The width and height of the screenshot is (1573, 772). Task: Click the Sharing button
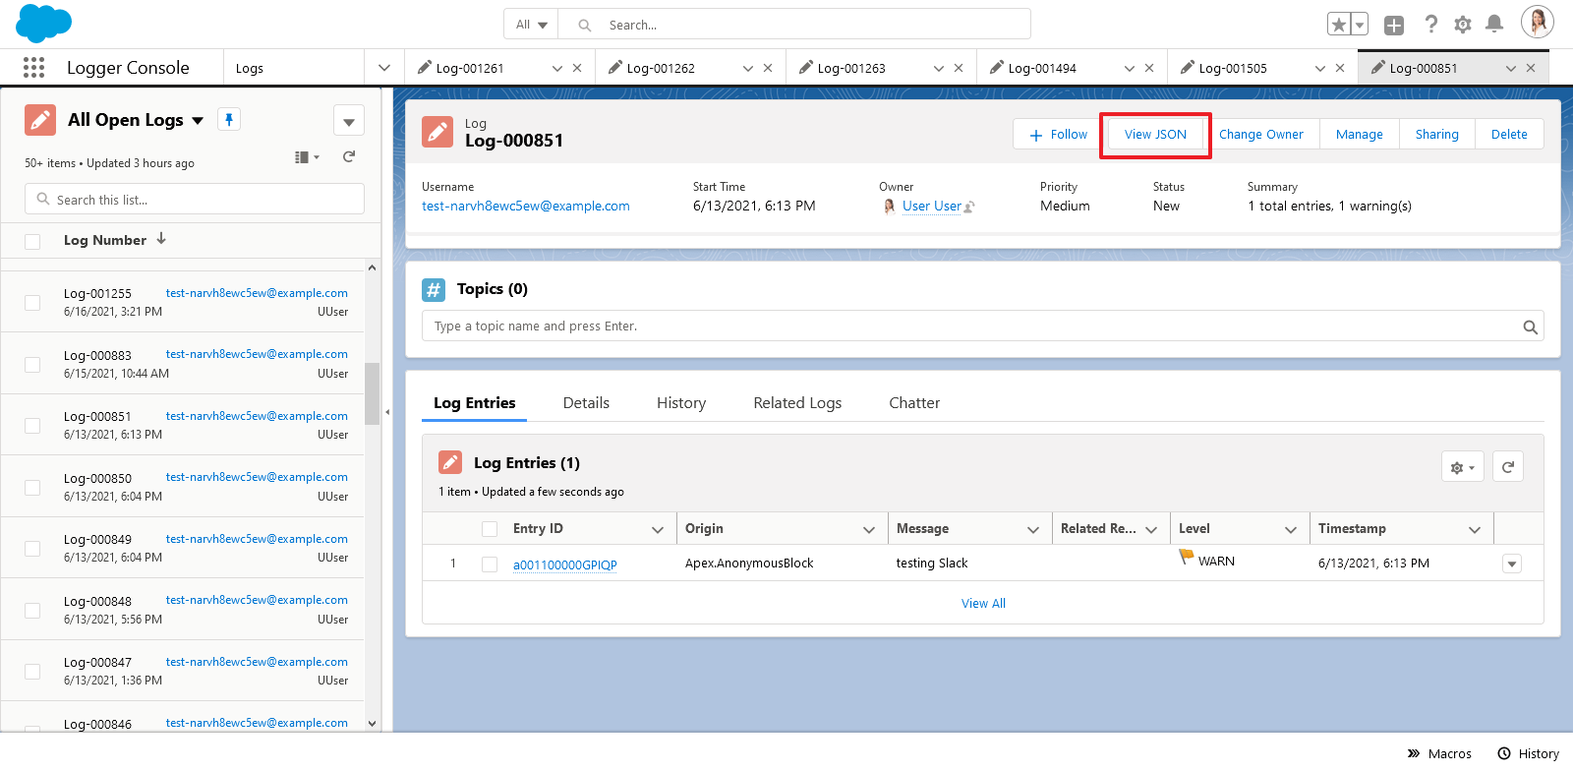(x=1436, y=135)
